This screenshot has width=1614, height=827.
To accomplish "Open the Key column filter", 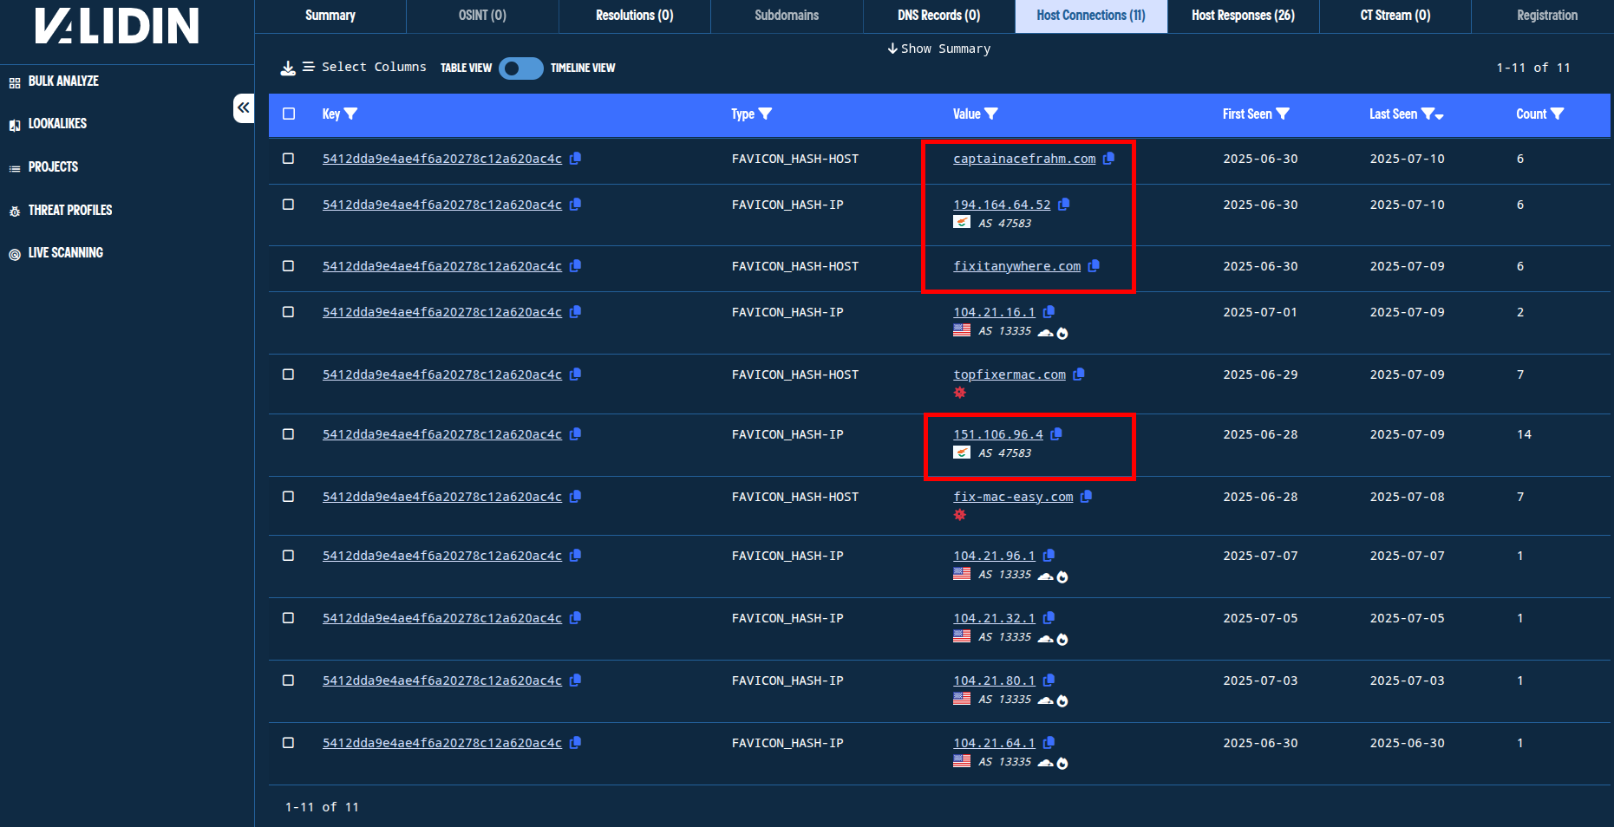I will pos(350,114).
